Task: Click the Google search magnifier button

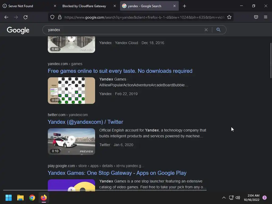Action: pos(218,30)
